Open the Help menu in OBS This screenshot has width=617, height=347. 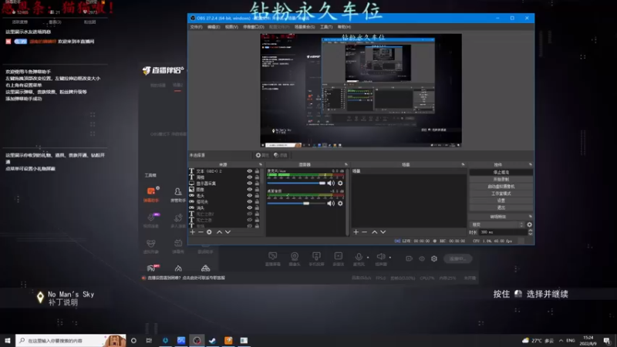click(x=344, y=27)
